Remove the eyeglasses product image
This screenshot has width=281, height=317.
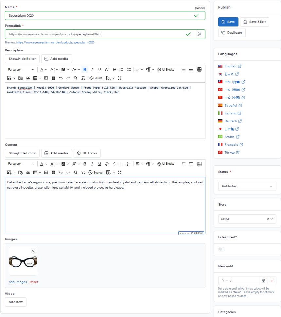(x=33, y=251)
